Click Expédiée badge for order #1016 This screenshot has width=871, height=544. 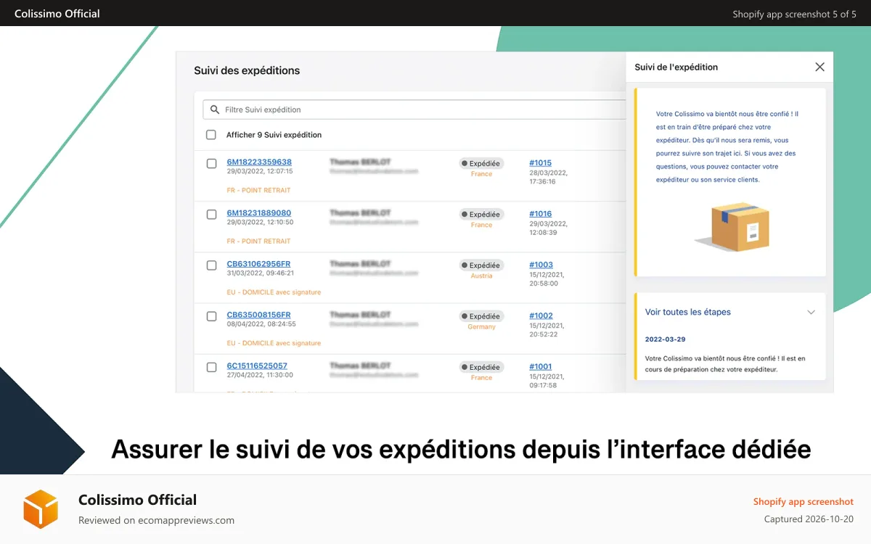481,215
